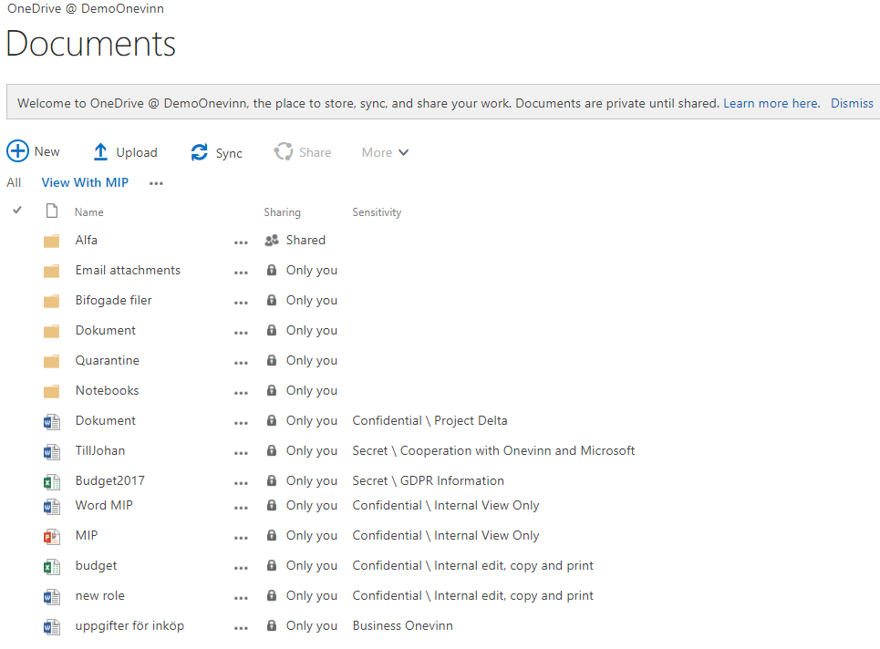Click the Sync arrows icon
The image size is (880, 649).
[199, 152]
